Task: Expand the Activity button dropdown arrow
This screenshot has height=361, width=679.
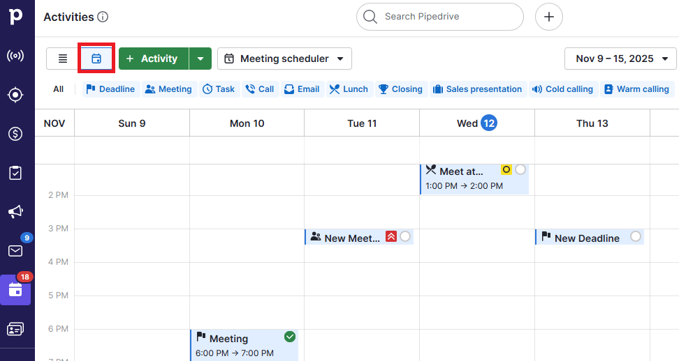Action: click(200, 59)
